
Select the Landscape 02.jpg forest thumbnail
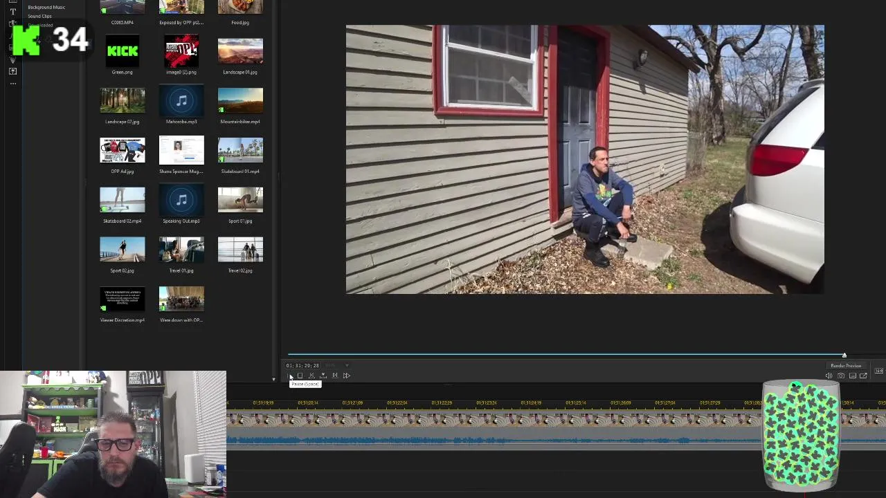pyautogui.click(x=123, y=101)
